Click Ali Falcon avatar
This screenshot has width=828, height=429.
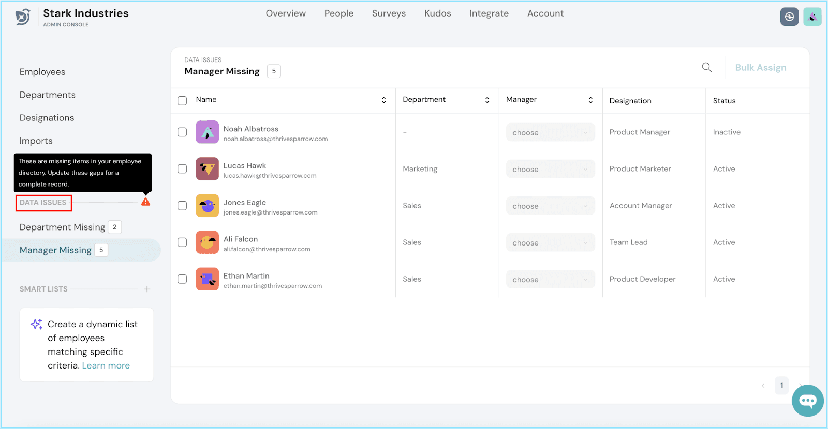click(208, 242)
